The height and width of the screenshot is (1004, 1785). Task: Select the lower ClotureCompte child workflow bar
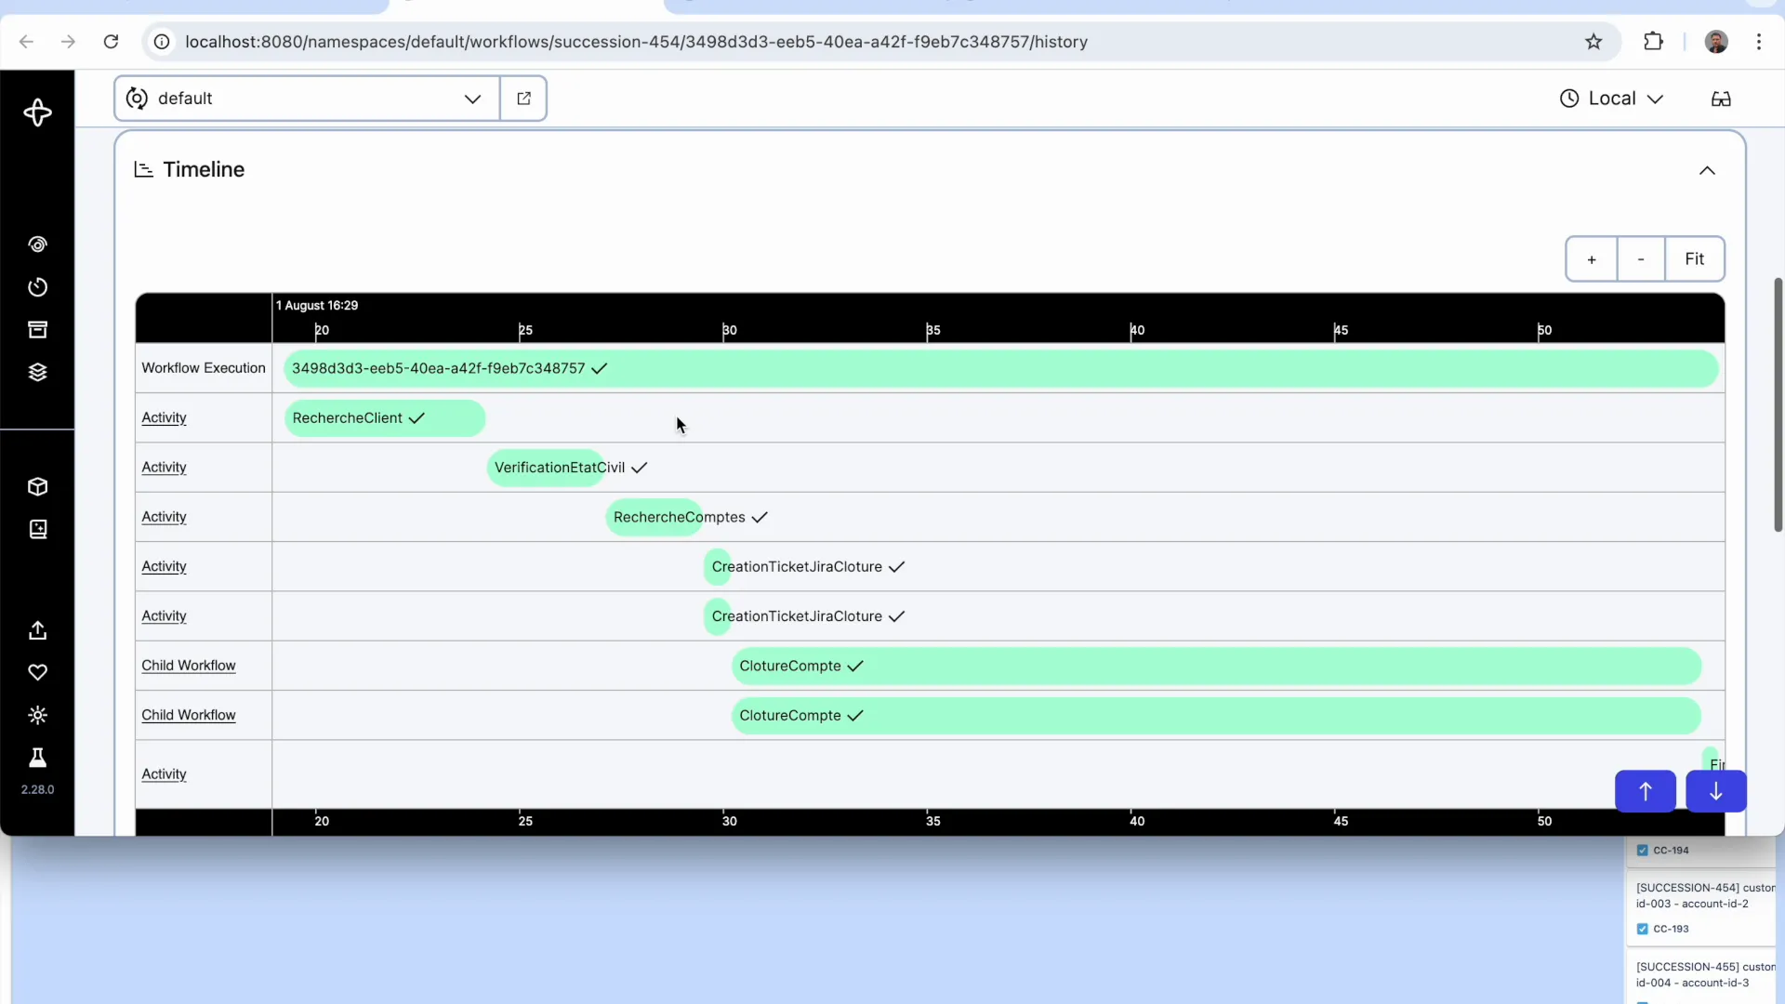[x=1217, y=716]
